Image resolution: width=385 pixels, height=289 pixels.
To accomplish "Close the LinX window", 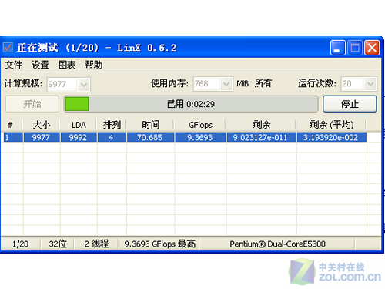I will (x=372, y=48).
